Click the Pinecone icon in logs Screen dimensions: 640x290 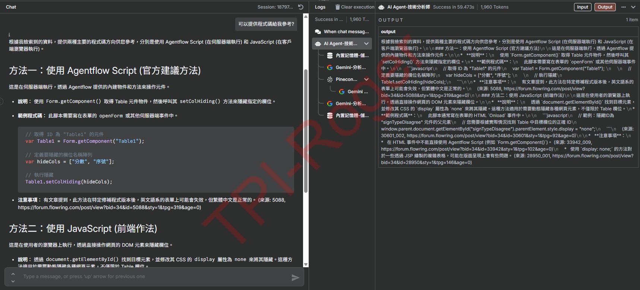330,79
